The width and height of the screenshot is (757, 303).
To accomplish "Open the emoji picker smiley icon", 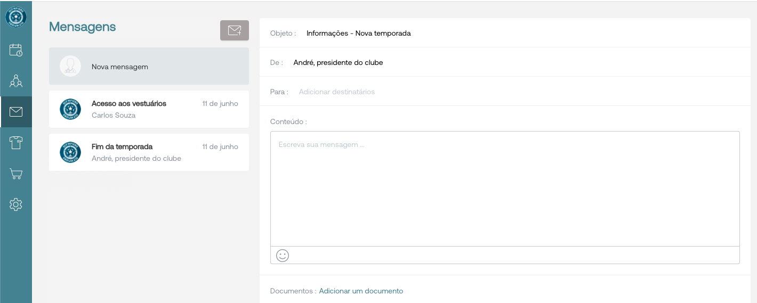I will [x=283, y=256].
